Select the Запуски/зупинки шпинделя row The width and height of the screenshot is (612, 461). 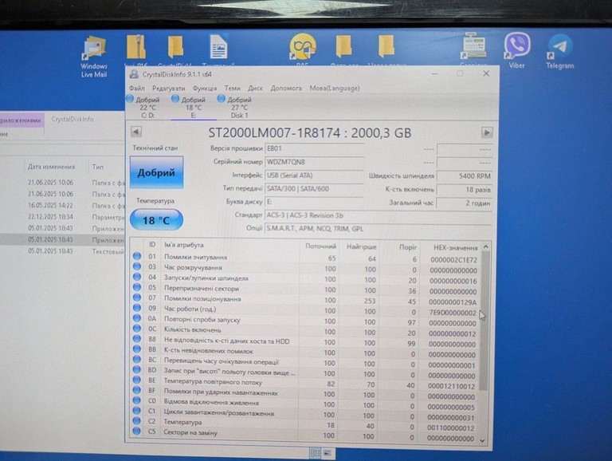(x=306, y=279)
